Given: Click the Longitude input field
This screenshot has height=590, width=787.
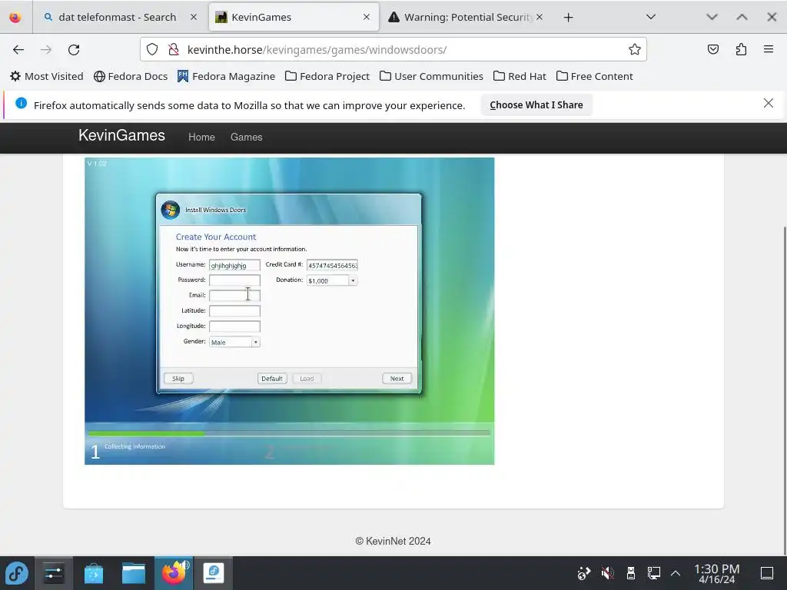Looking at the screenshot, I should (x=234, y=326).
